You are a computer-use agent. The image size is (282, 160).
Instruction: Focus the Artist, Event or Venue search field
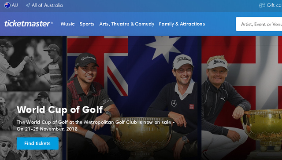click(x=259, y=24)
